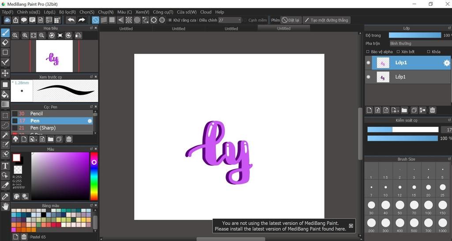This screenshot has height=241, width=452.
Task: Enable the Khóa layer lock checkbox
Action: coord(429,52)
